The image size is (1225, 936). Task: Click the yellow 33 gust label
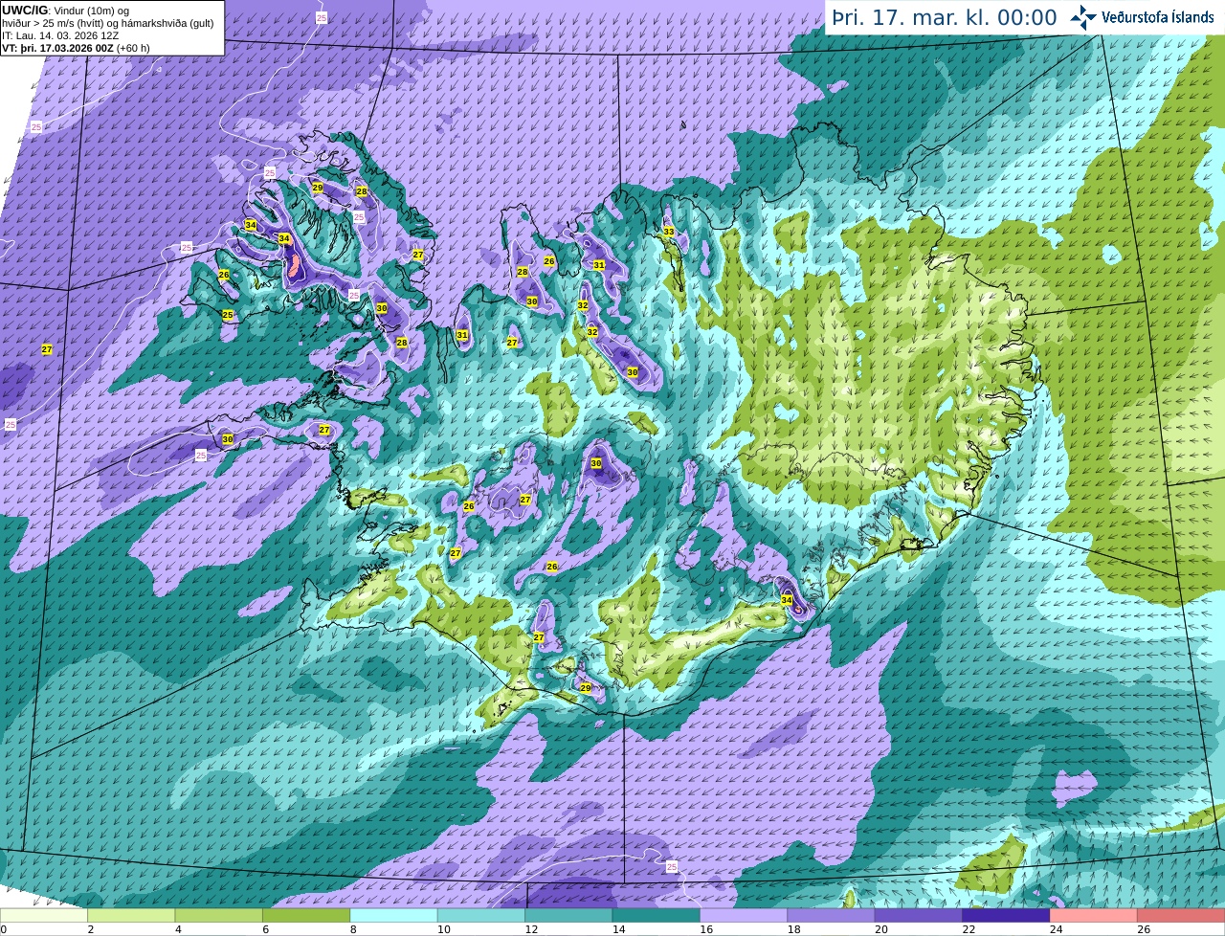669,233
